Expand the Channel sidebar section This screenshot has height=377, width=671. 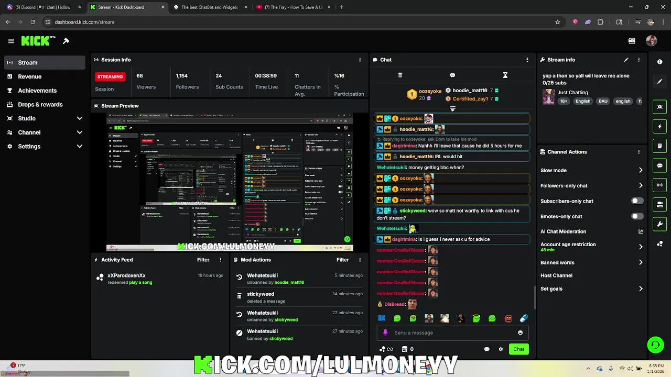click(x=80, y=132)
